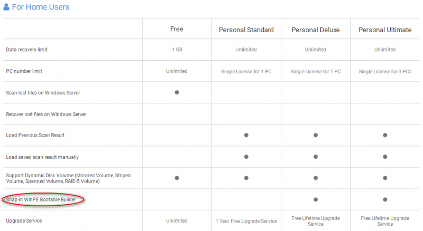This screenshot has width=423, height=231.
Task: Click Personal Deluxe dot for Snap-in WinPE Bootable Builder
Action: pos(316,199)
